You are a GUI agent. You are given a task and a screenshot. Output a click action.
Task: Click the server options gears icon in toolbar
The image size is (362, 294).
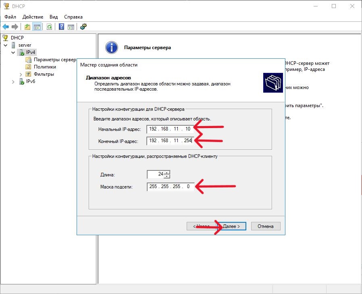pos(83,27)
